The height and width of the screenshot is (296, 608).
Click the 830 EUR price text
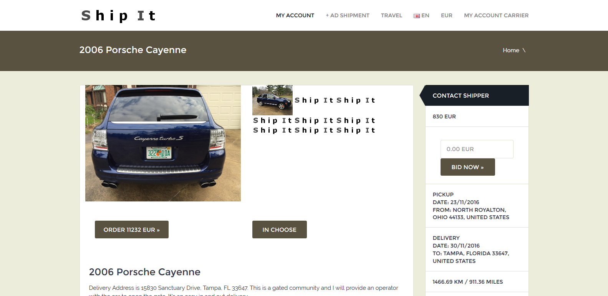point(444,116)
